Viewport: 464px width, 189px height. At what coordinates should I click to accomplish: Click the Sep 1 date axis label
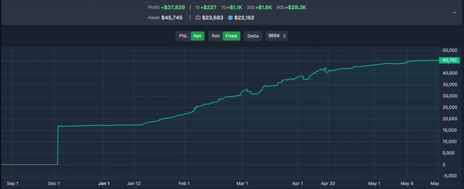[13, 184]
